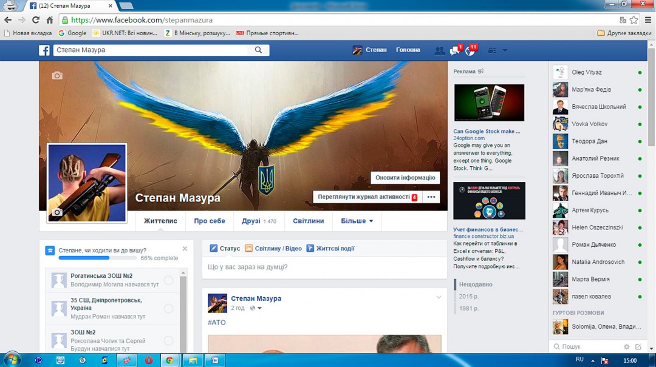Click the camera icon on cover photo
Screen dimensions: 656x367
click(57, 76)
